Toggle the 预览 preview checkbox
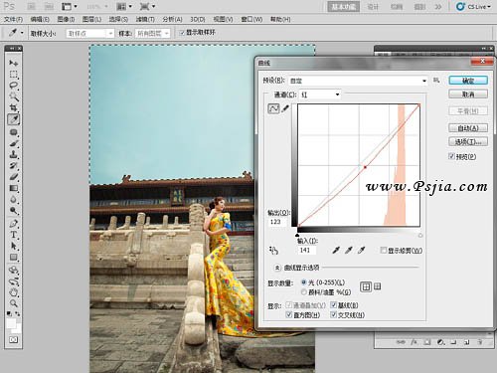497x373 pixels. click(451, 156)
